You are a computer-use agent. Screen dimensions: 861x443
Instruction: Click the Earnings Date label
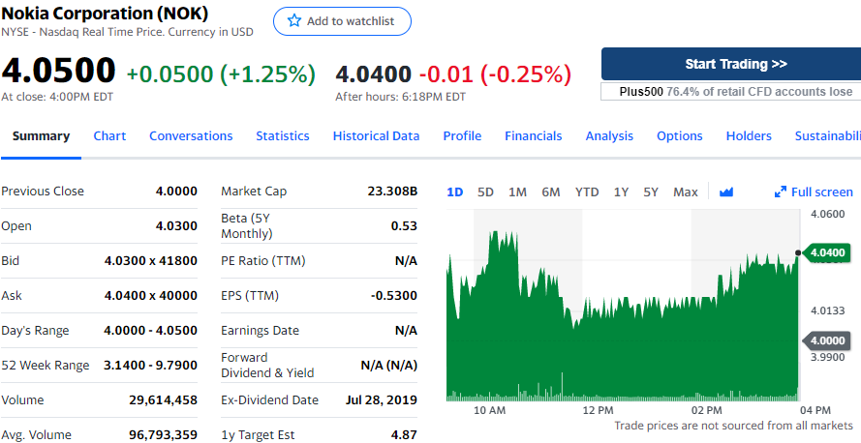coord(260,331)
